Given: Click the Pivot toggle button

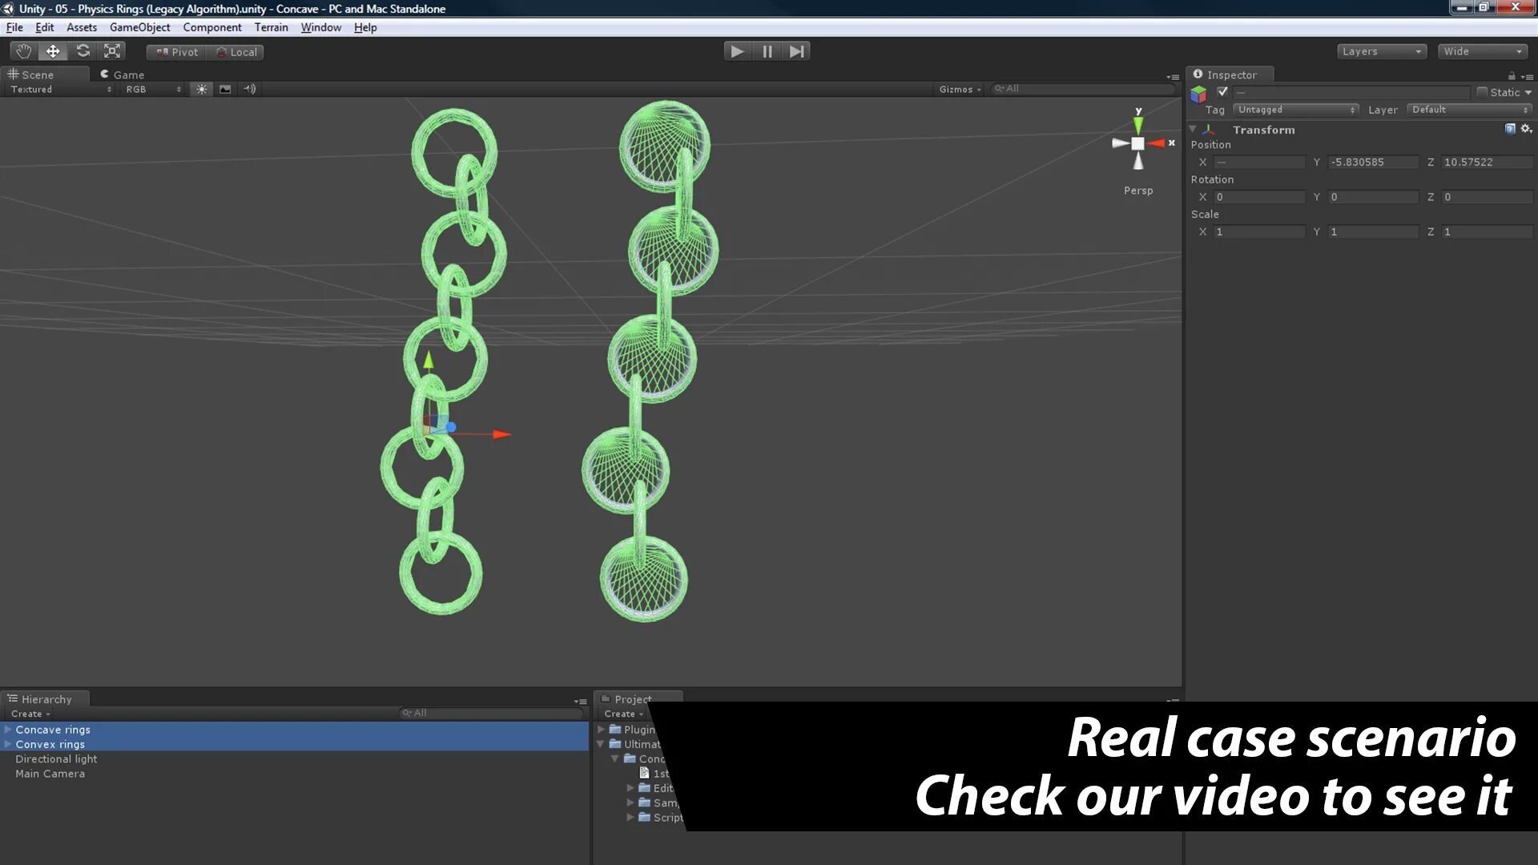Looking at the screenshot, I should [x=177, y=52].
